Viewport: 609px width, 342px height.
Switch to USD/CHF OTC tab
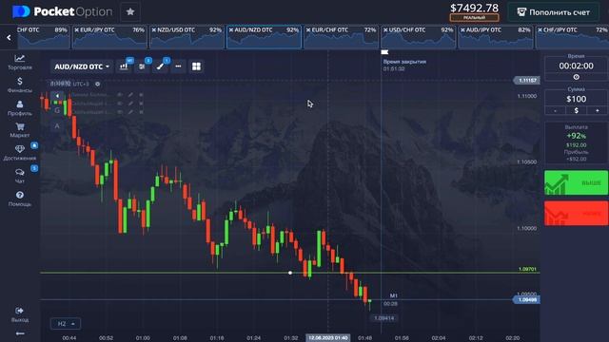coord(419,37)
